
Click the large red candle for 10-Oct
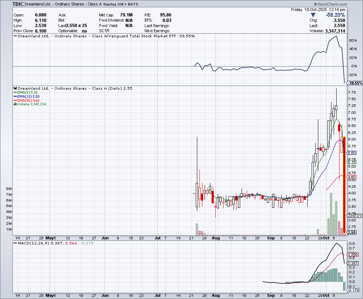coord(344,185)
